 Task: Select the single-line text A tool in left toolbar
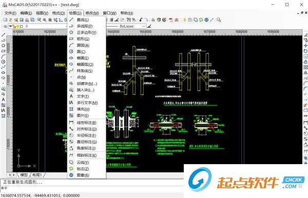coord(3,100)
